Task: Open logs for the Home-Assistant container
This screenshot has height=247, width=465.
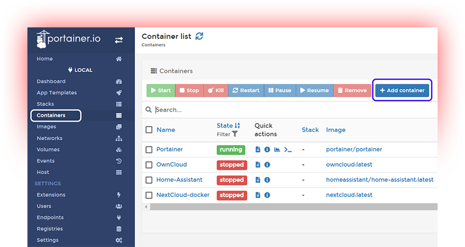Action: pyautogui.click(x=258, y=180)
